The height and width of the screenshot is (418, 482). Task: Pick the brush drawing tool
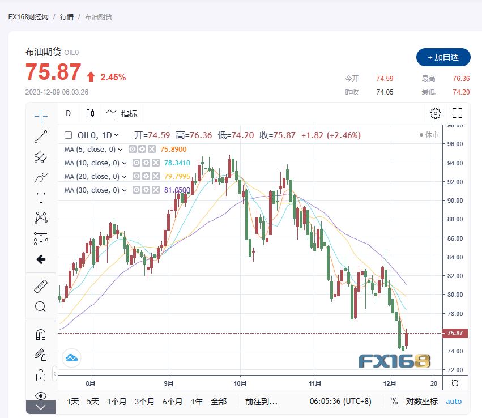tap(41, 178)
